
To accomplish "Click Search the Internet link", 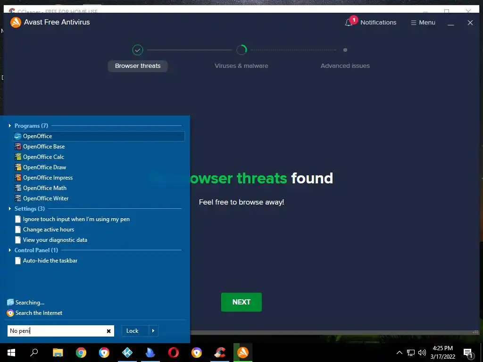I will click(x=34, y=313).
